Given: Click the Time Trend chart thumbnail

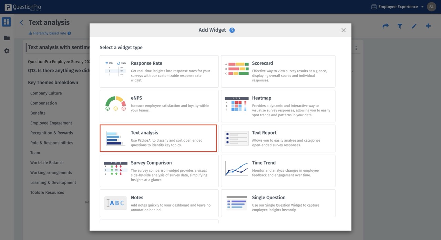Looking at the screenshot, I should point(236,169).
